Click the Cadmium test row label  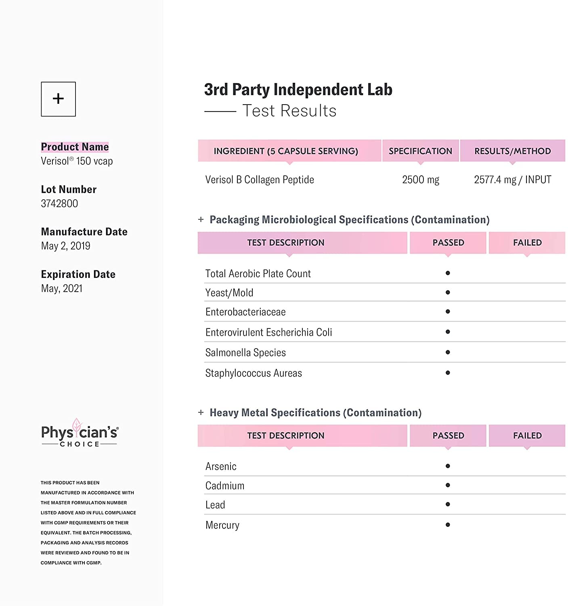(x=225, y=486)
